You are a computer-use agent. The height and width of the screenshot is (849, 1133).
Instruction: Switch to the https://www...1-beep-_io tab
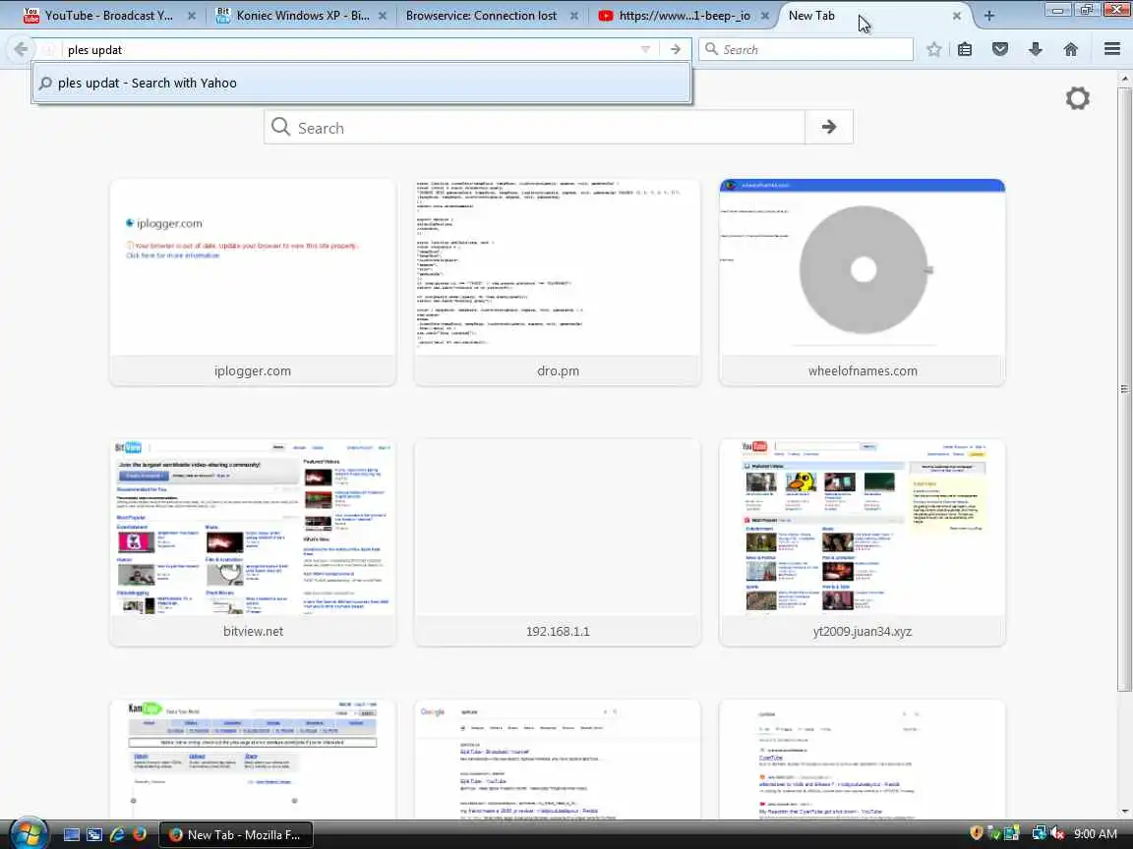(684, 15)
